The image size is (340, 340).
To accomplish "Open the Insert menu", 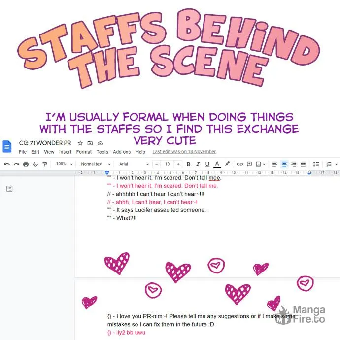I will tap(65, 152).
